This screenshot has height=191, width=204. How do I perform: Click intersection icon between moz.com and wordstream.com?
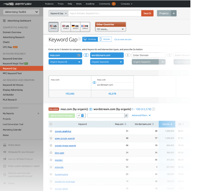pyautogui.click(x=86, y=55)
